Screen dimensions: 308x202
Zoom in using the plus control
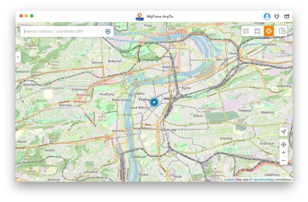coord(283,152)
